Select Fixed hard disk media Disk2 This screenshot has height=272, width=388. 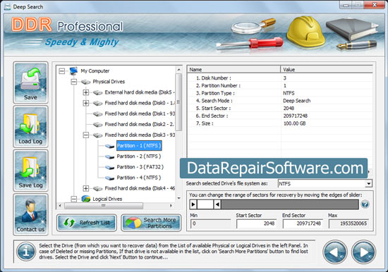pos(139,125)
